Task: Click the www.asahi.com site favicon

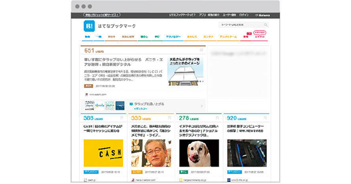Action: click(x=87, y=95)
